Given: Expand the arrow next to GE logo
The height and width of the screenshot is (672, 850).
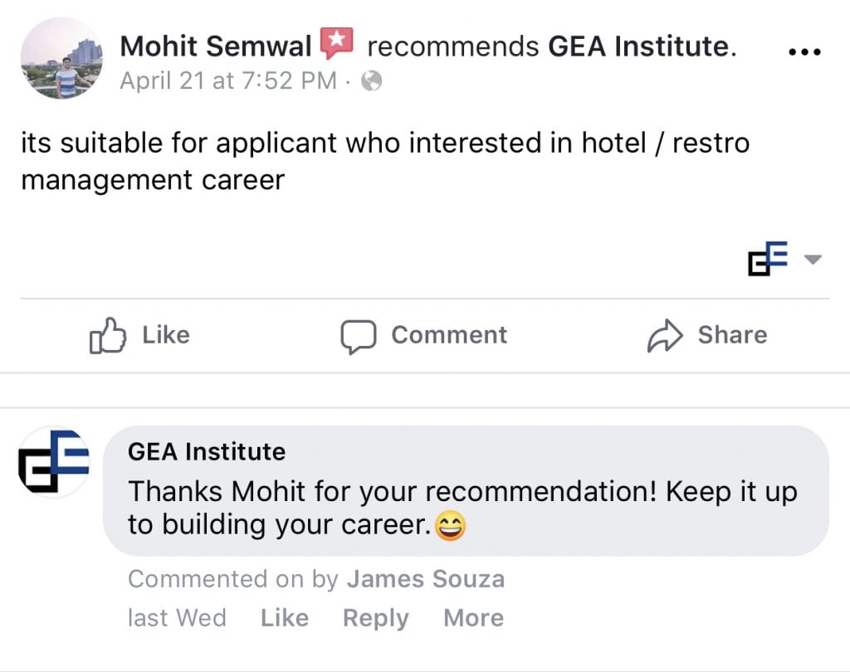Looking at the screenshot, I should pyautogui.click(x=813, y=261).
